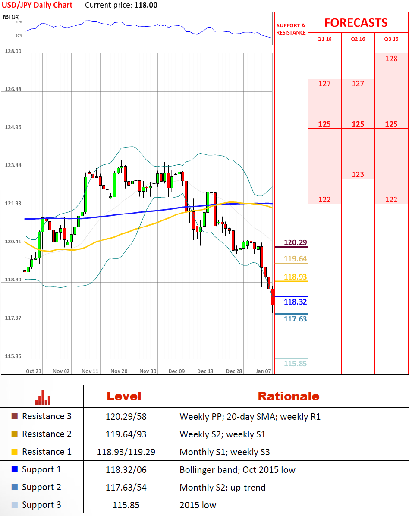Click the Support 1 row label
The width and height of the screenshot is (412, 516).
click(x=41, y=469)
